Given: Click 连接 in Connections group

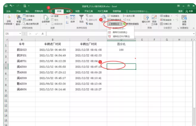Looking at the screenshot, I should 55,16.
